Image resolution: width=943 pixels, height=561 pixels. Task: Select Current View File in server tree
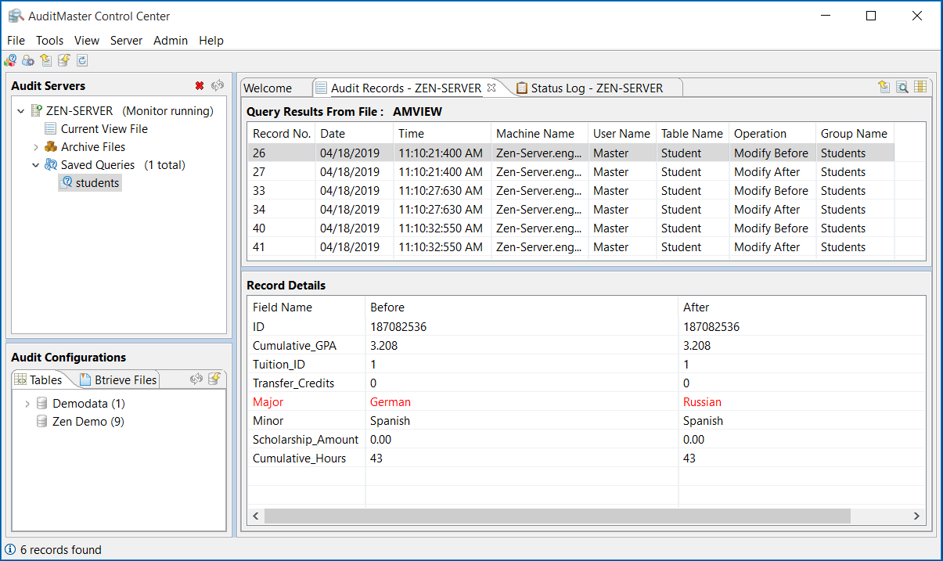coord(104,129)
